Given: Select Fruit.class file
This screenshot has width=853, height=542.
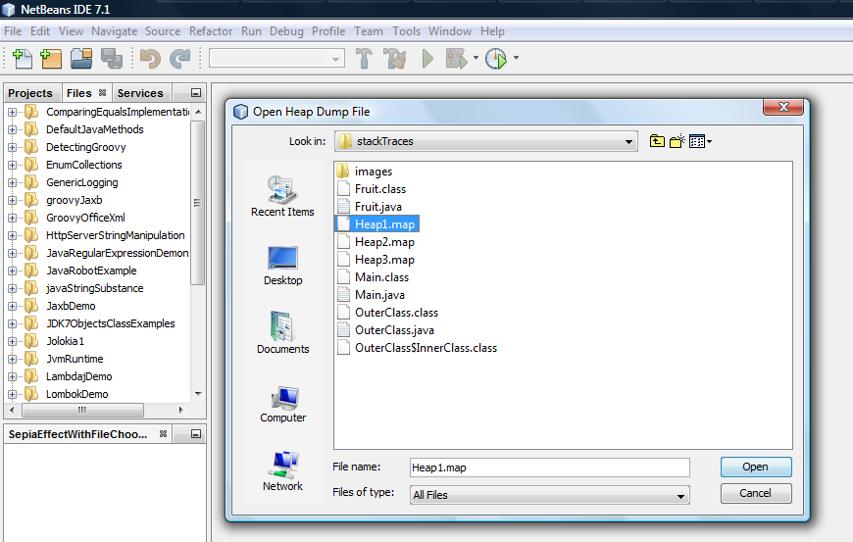Looking at the screenshot, I should click(x=372, y=189).
